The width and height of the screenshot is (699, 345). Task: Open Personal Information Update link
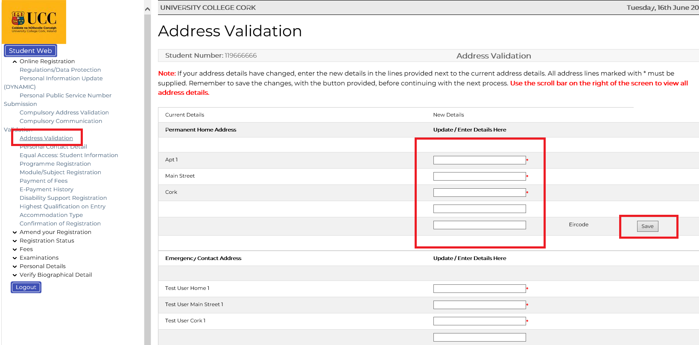point(61,78)
